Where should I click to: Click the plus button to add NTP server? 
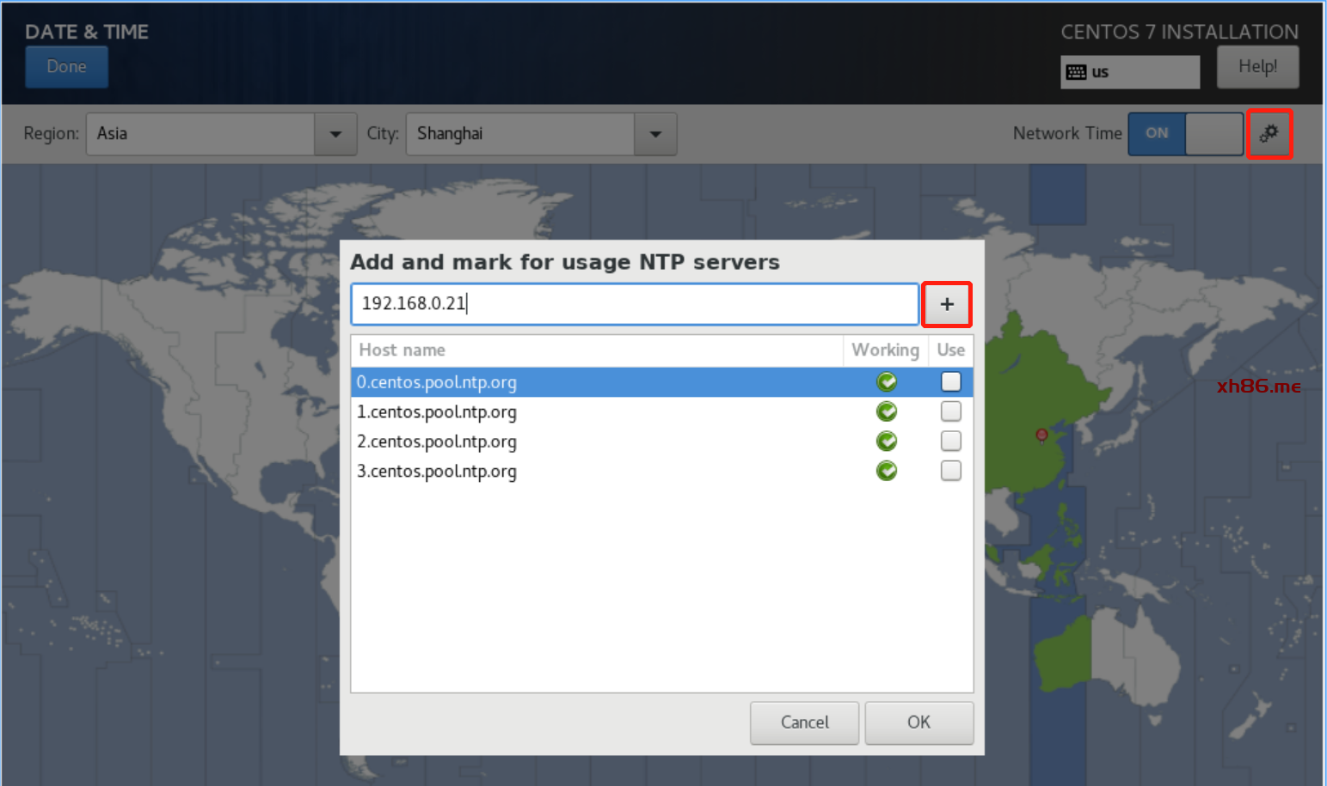(x=946, y=304)
